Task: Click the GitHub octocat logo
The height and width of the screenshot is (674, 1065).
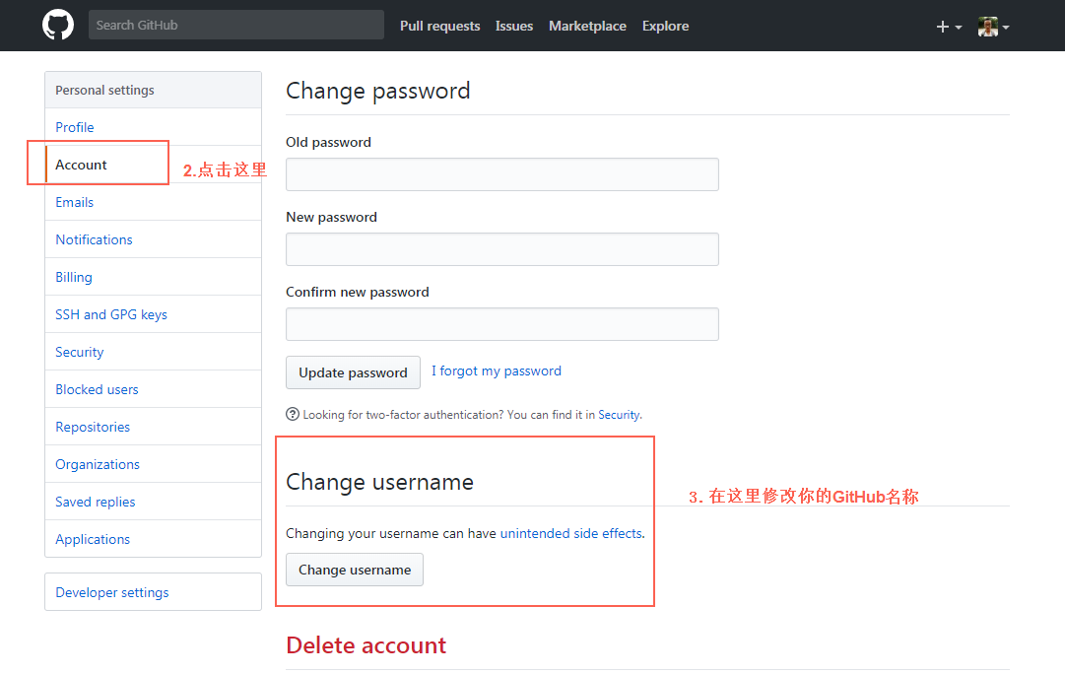Action: (58, 26)
